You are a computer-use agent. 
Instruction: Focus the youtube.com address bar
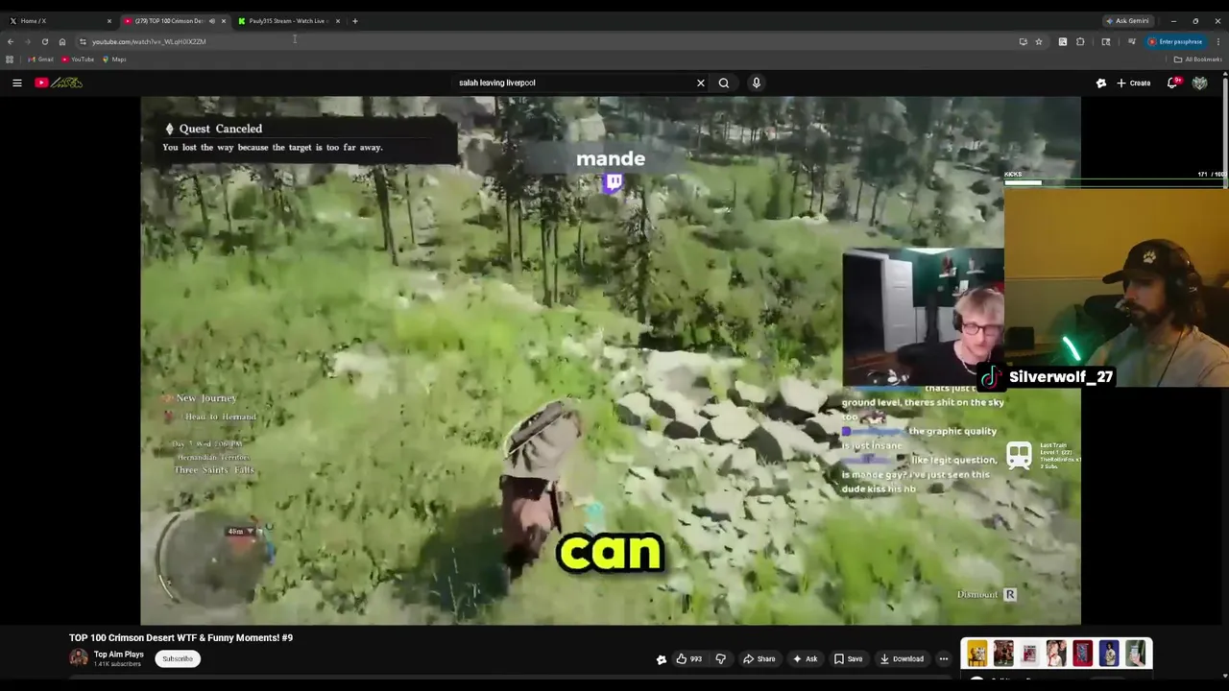coord(547,41)
